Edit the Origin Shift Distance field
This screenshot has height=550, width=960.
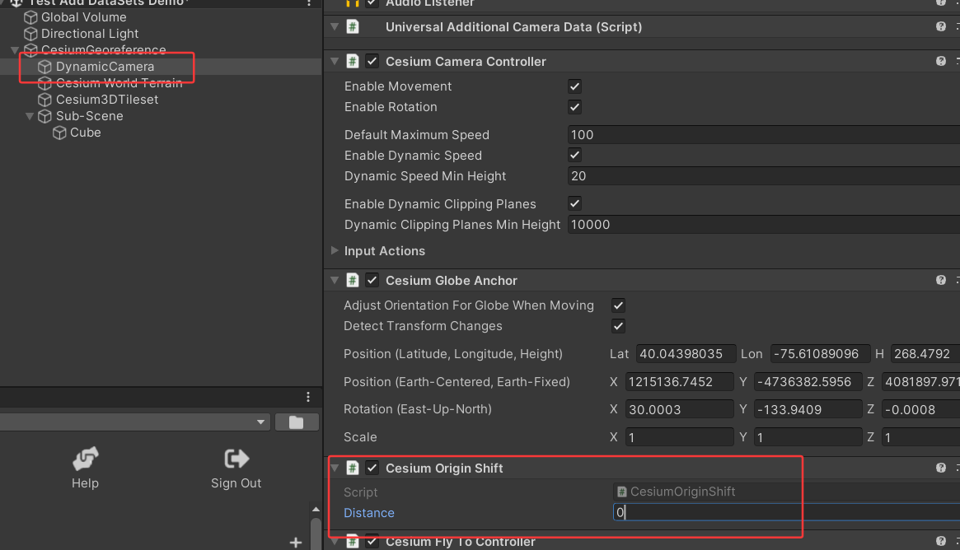pos(786,513)
